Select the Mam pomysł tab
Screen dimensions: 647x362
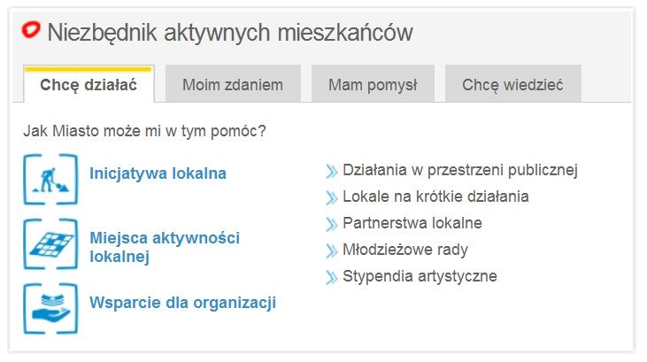point(372,85)
